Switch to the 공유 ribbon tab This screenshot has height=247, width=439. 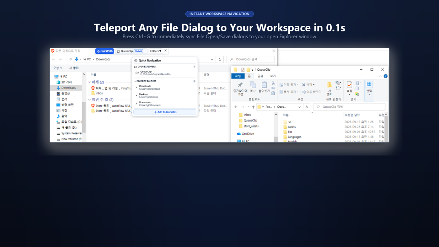260,76
